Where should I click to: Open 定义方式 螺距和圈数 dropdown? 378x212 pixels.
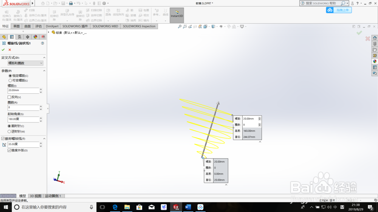pyautogui.click(x=25, y=63)
